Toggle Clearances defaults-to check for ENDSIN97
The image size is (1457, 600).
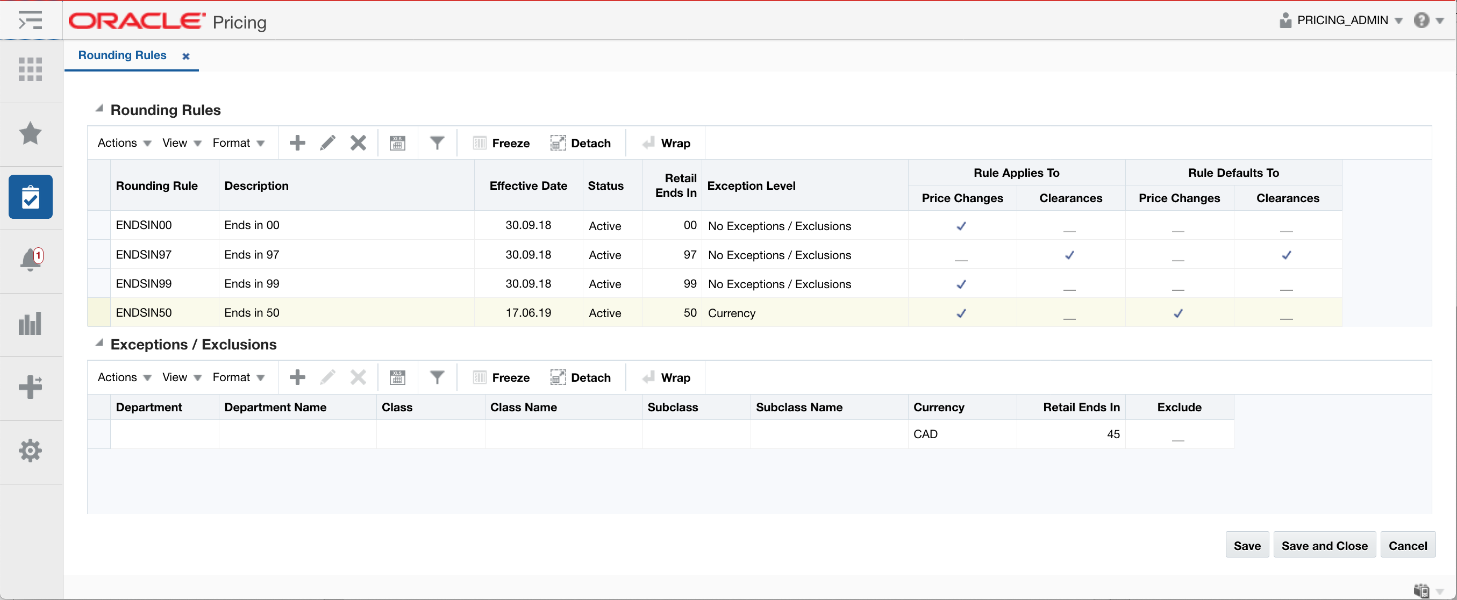(x=1286, y=255)
